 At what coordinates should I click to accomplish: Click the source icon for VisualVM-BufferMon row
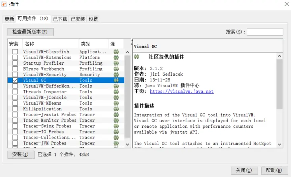coord(116,86)
